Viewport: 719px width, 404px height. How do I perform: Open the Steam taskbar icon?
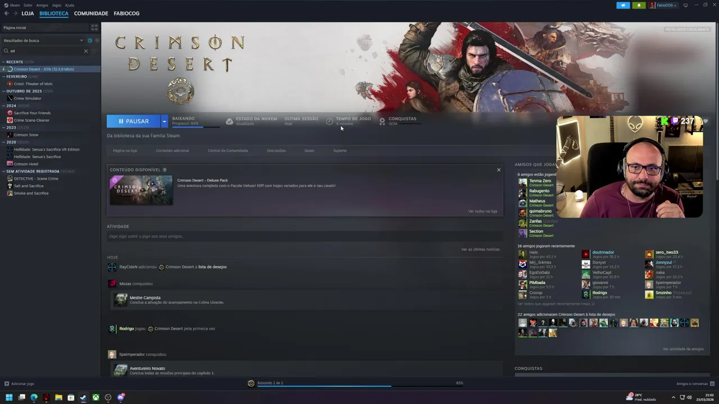[x=83, y=397]
